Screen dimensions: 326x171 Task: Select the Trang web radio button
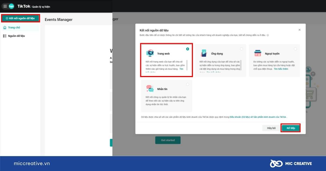coord(188,49)
